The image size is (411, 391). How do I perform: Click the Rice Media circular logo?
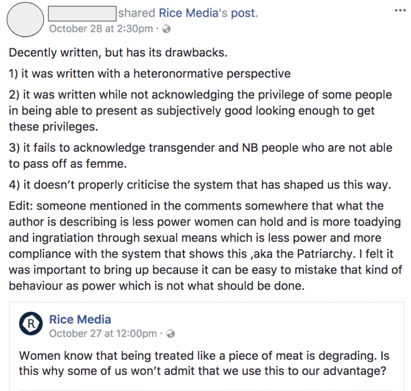31,323
